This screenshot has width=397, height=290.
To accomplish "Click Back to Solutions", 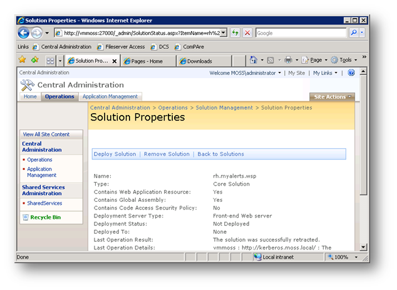I will tap(220, 154).
